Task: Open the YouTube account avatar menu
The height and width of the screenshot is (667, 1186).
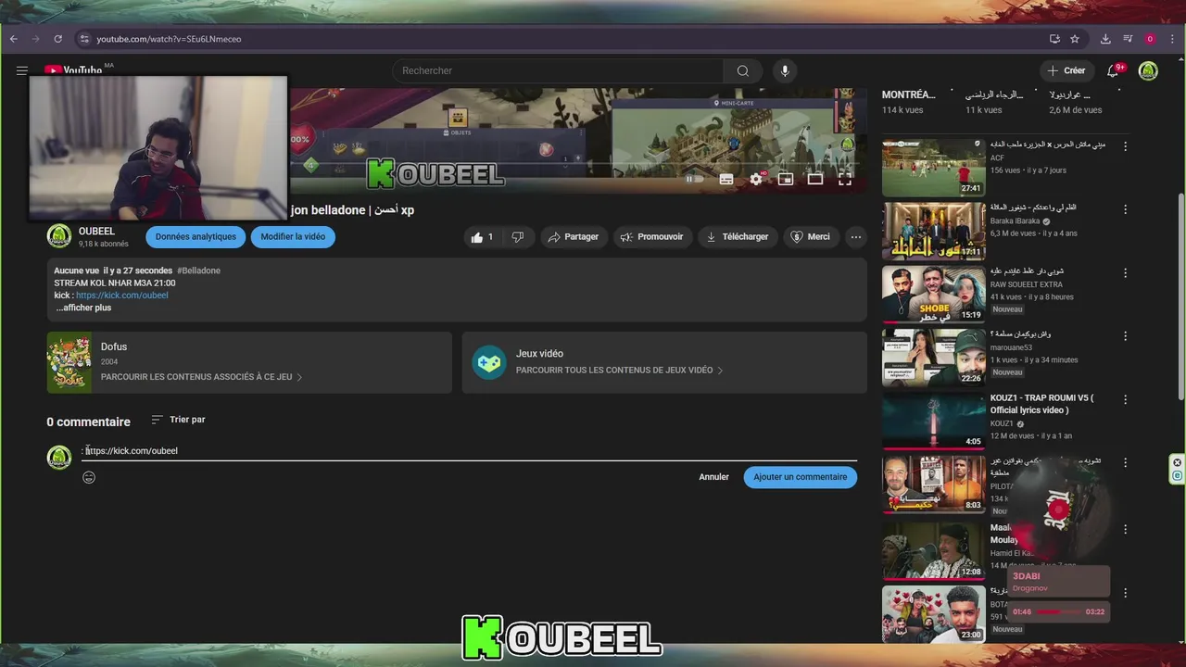Action: tap(1148, 70)
